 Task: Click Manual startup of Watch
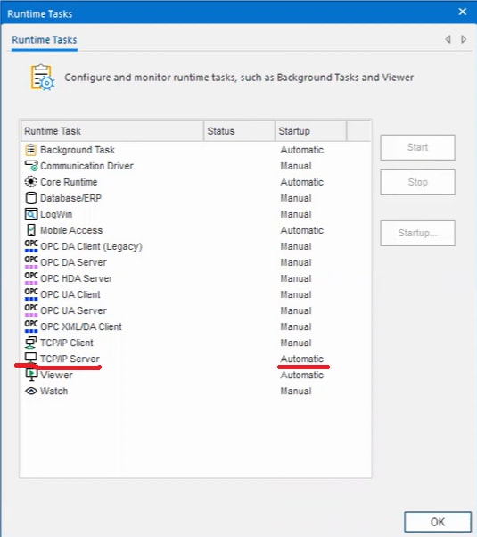[296, 392]
